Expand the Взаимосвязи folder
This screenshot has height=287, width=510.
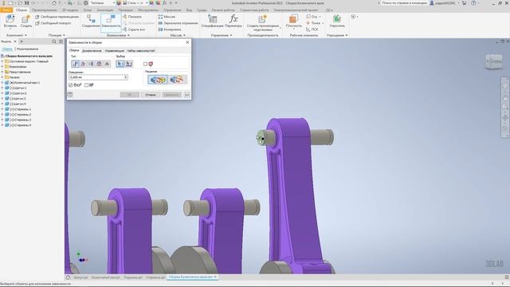pyautogui.click(x=2, y=67)
